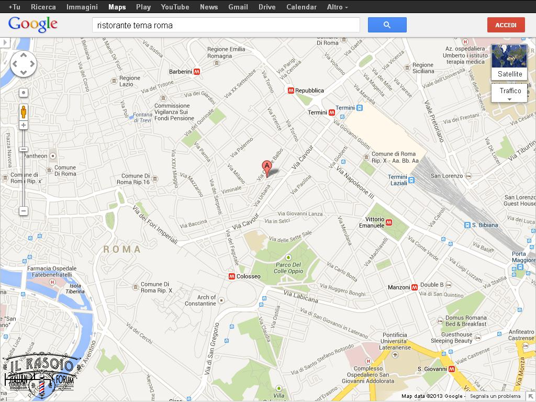This screenshot has width=536, height=402.
Task: Click the my location dot button
Action: (24, 93)
